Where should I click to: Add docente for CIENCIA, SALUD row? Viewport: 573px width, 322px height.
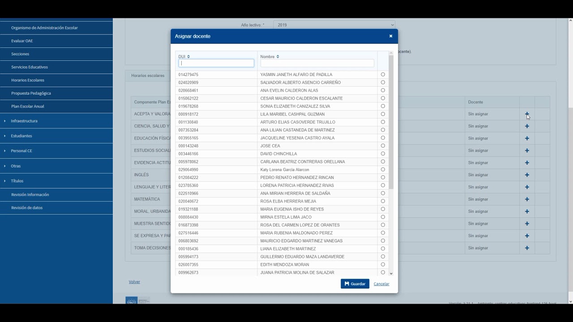[x=527, y=126]
